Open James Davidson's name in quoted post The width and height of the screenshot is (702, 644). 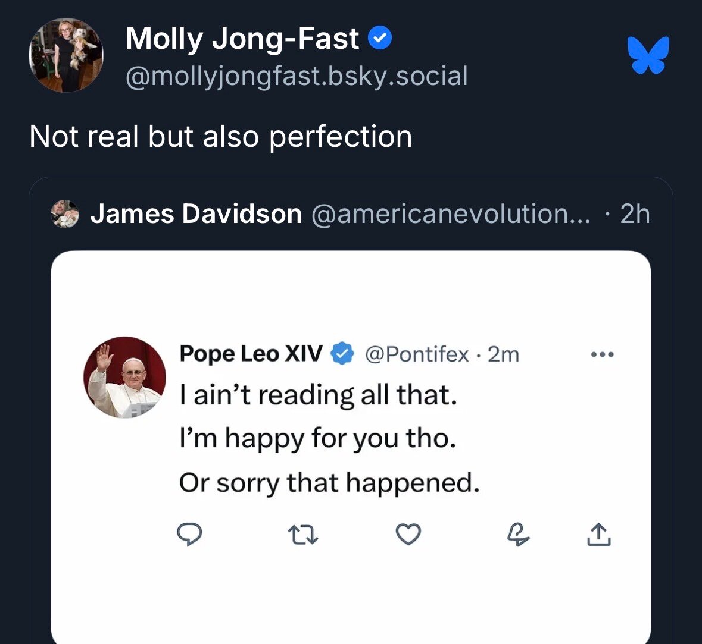pyautogui.click(x=196, y=214)
